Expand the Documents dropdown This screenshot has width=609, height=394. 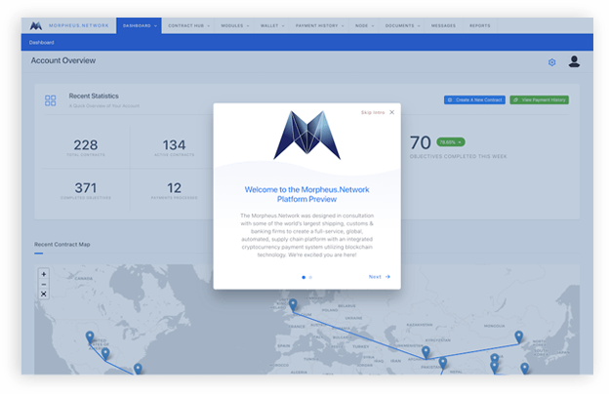pos(402,25)
